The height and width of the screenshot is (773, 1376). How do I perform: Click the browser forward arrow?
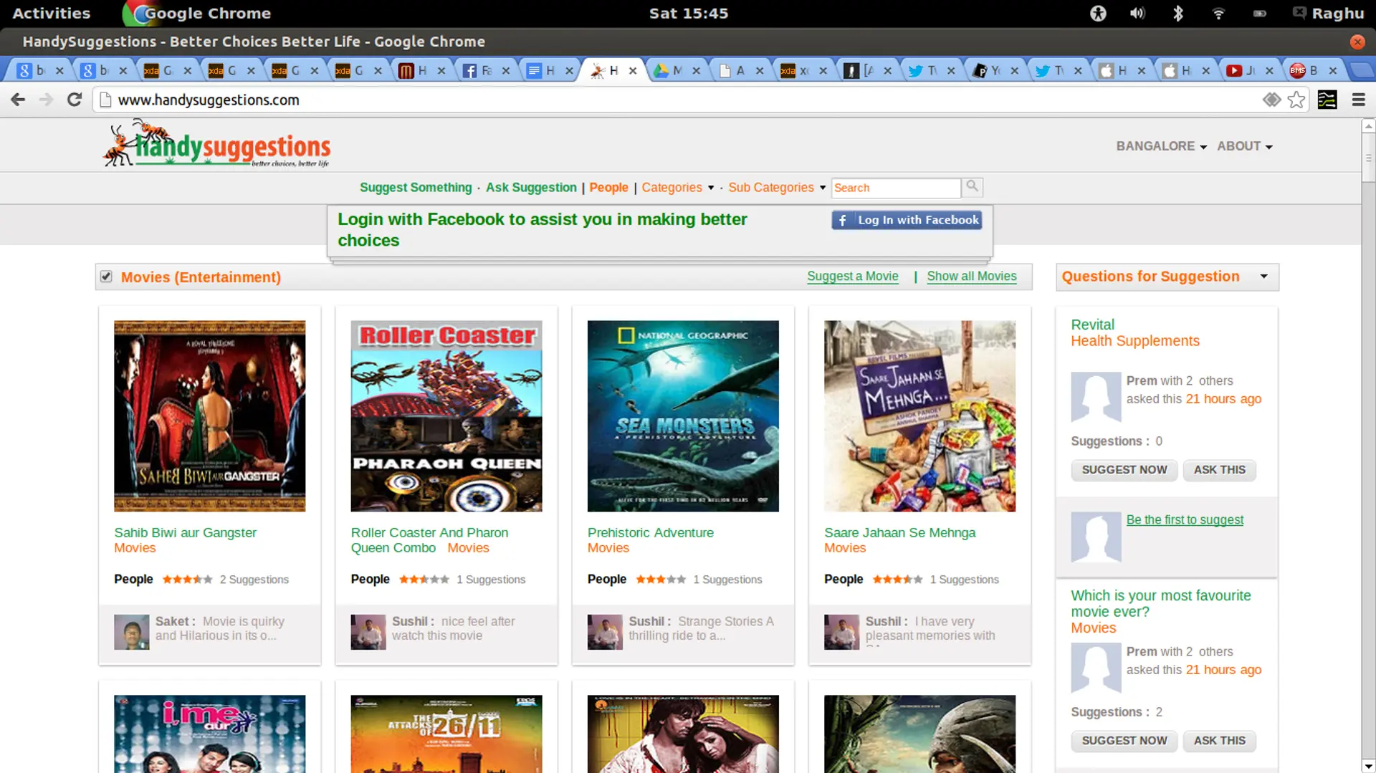[46, 100]
